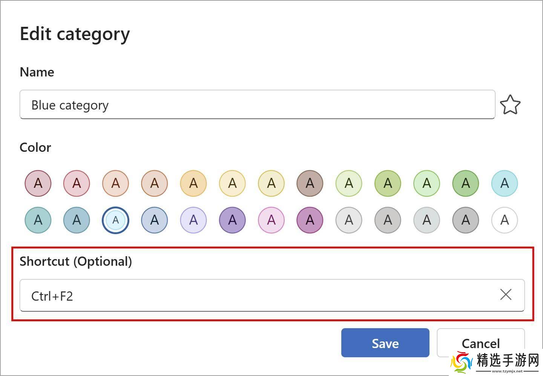The image size is (543, 376).
Task: Select the dark red color swatch
Action: 38,183
